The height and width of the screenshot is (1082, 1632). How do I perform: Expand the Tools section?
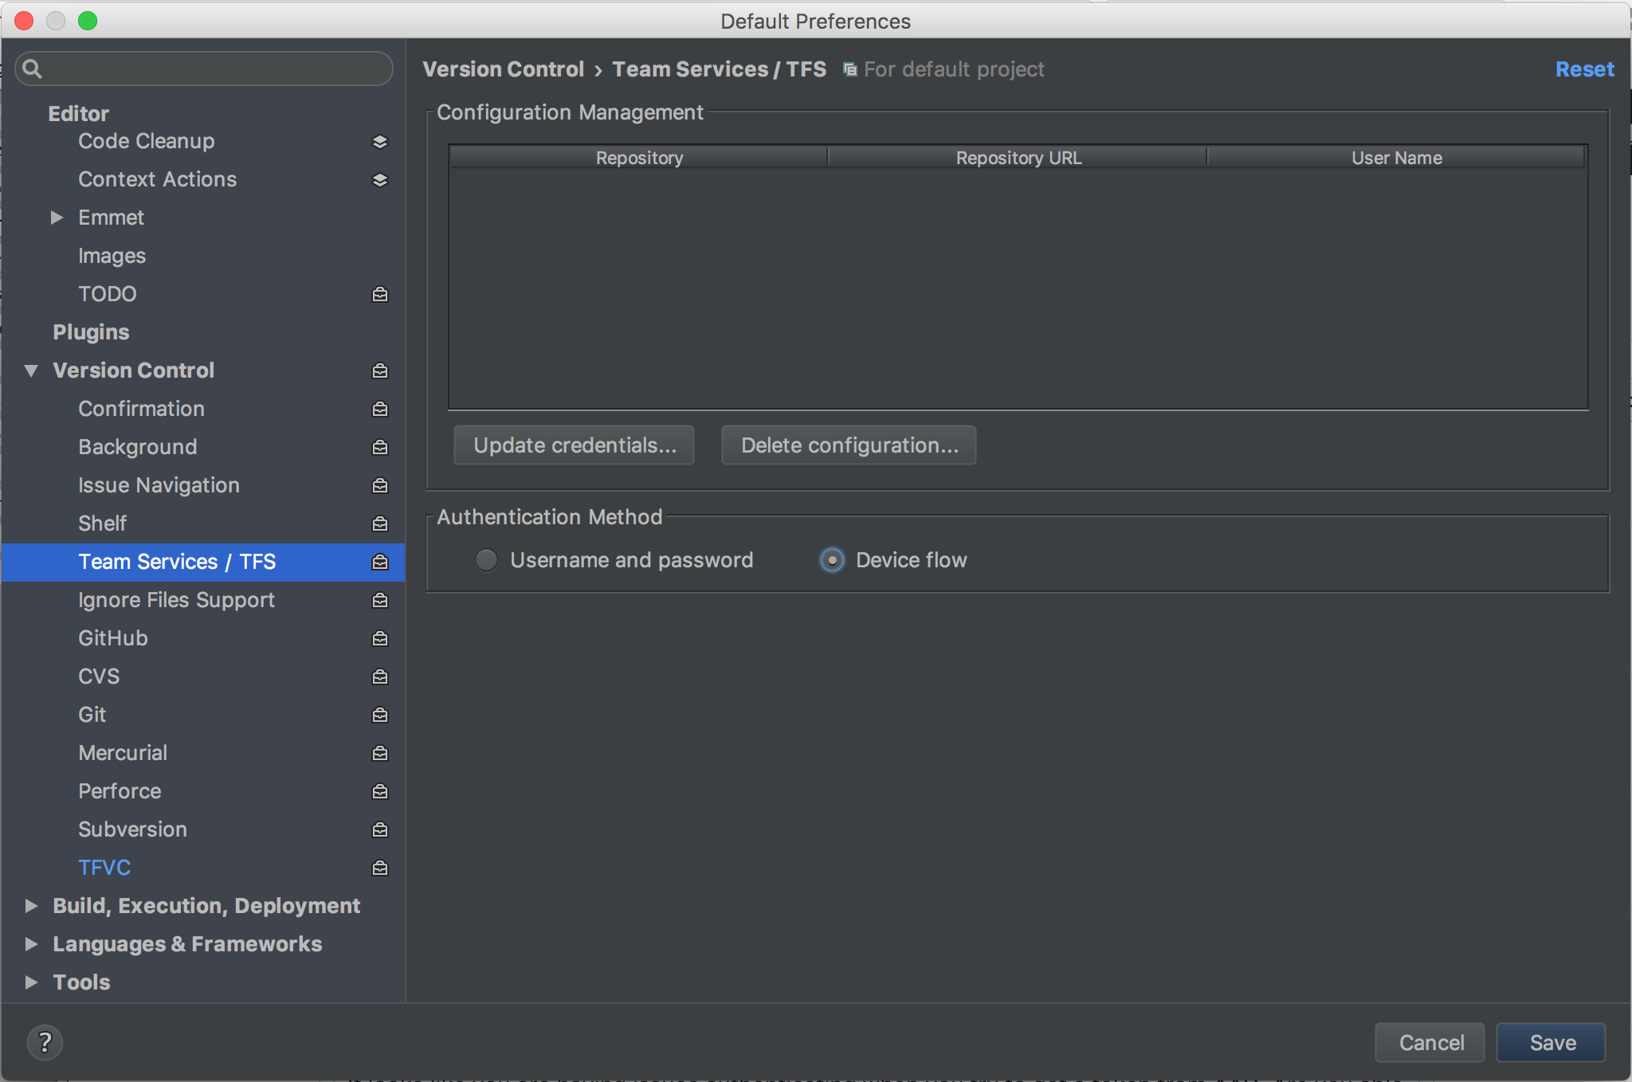pos(31,982)
